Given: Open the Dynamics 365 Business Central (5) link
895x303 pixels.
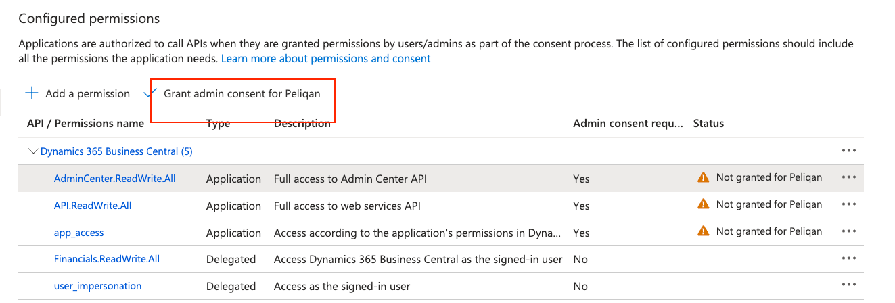Looking at the screenshot, I should 116,151.
